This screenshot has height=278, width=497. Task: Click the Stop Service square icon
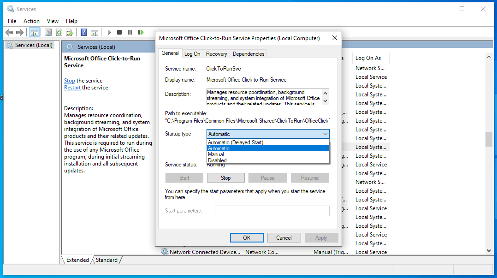pos(119,32)
